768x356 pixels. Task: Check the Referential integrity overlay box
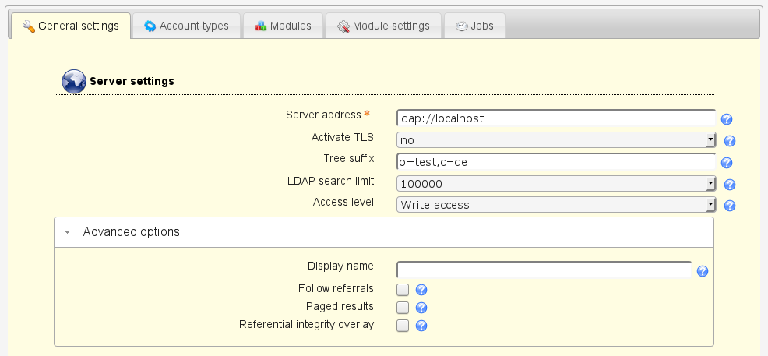tap(403, 326)
